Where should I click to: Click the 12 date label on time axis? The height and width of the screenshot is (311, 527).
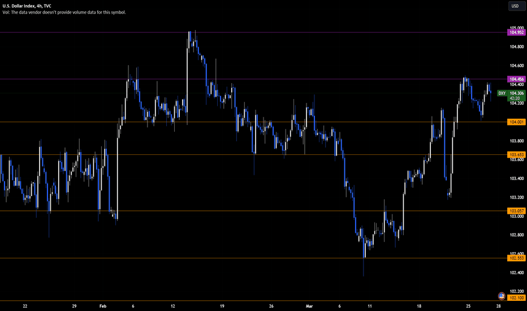pyautogui.click(x=173, y=306)
